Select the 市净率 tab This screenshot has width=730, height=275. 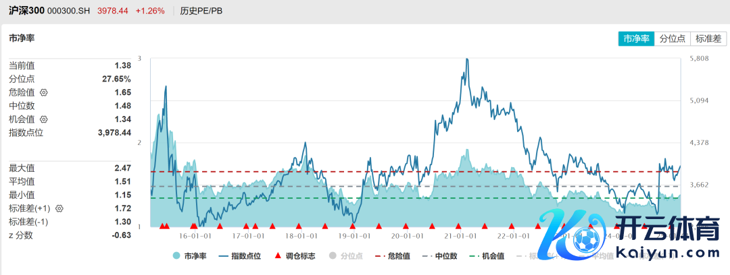(636, 38)
